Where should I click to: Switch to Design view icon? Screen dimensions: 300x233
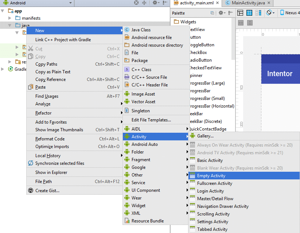pyautogui.click(x=240, y=13)
